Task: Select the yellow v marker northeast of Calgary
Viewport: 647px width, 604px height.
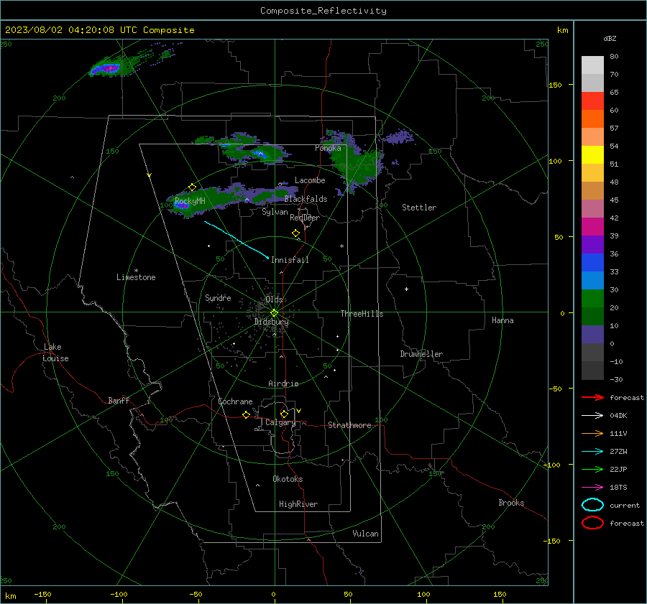Action: pyautogui.click(x=299, y=411)
